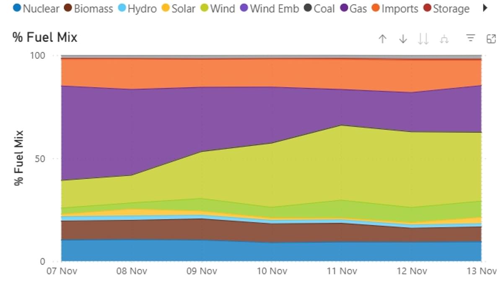Click the Drill Up arrow icon
The image size is (503, 283).
pos(382,39)
